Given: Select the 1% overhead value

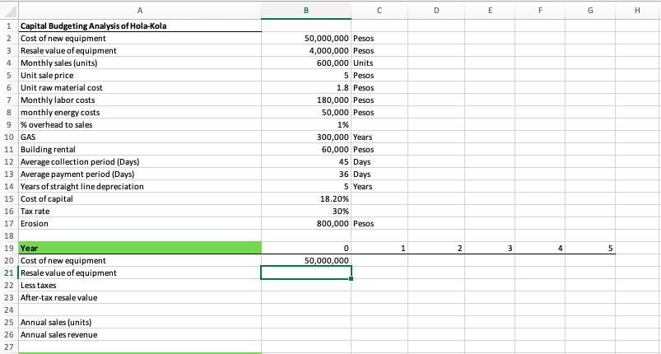Looking at the screenshot, I should pyautogui.click(x=306, y=125).
